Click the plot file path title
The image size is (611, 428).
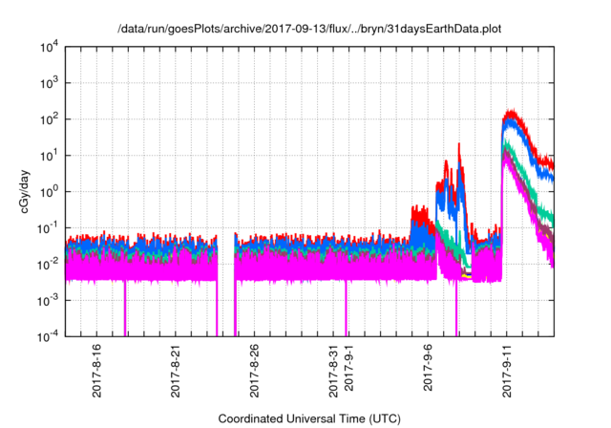pos(309,29)
